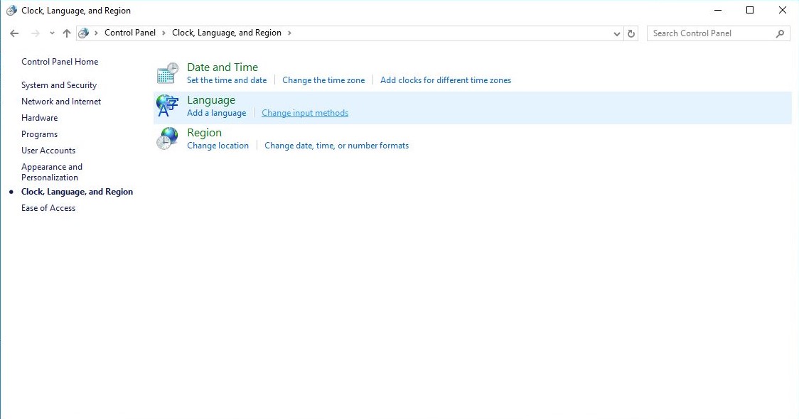Click the forward navigation arrow
799x419 pixels.
point(35,33)
